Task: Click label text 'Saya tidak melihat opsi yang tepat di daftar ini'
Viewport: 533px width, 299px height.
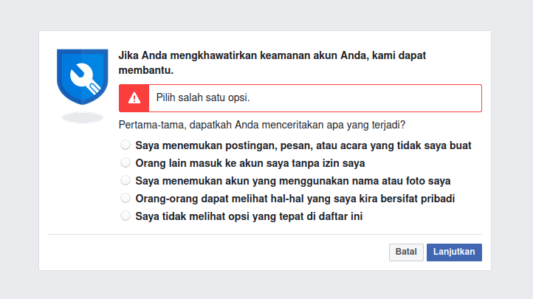Action: pos(249,216)
